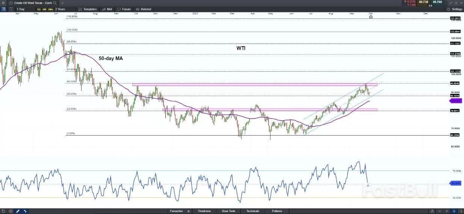Click the 50-day MA text annotation

[x=111, y=59]
